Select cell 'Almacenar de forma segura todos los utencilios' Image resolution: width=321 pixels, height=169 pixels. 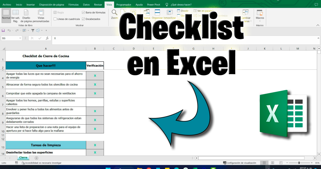click(x=46, y=84)
